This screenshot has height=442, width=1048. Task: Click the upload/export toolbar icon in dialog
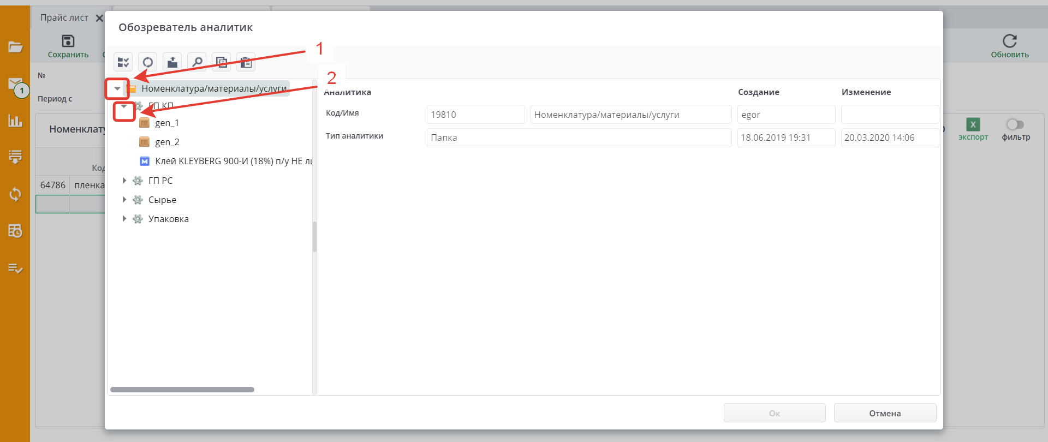tap(172, 62)
